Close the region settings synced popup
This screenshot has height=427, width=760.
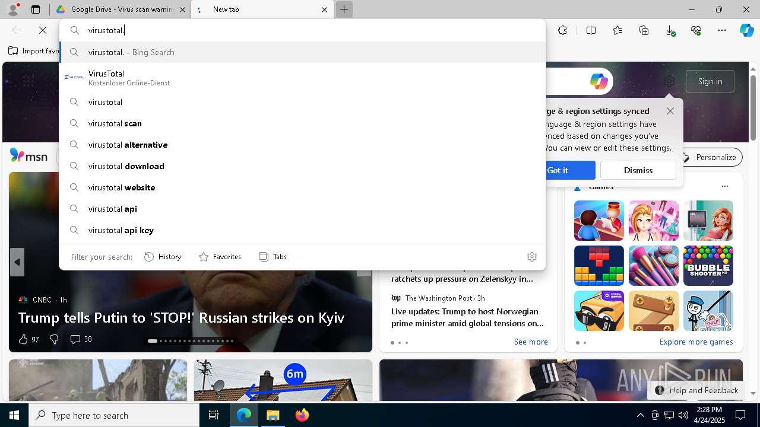click(670, 111)
